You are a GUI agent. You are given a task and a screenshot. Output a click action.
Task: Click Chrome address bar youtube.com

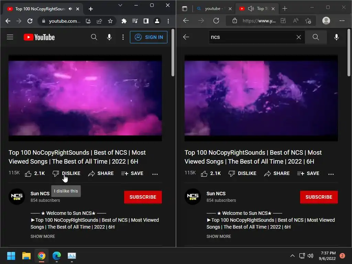click(x=64, y=21)
